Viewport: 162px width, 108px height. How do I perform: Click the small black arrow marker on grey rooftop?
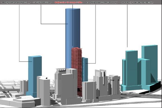pyautogui.click(x=46, y=78)
